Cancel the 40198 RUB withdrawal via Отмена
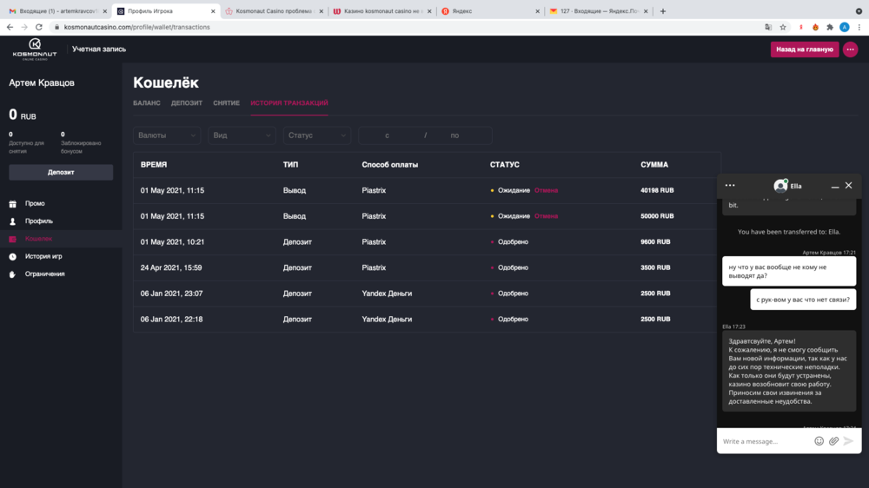The height and width of the screenshot is (488, 869). (546, 190)
